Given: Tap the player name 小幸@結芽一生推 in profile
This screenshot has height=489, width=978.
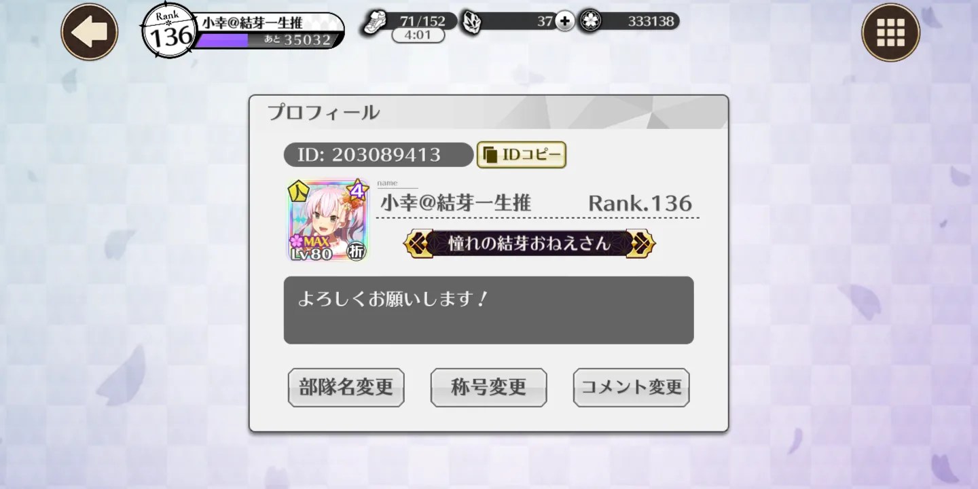Looking at the screenshot, I should [x=456, y=203].
